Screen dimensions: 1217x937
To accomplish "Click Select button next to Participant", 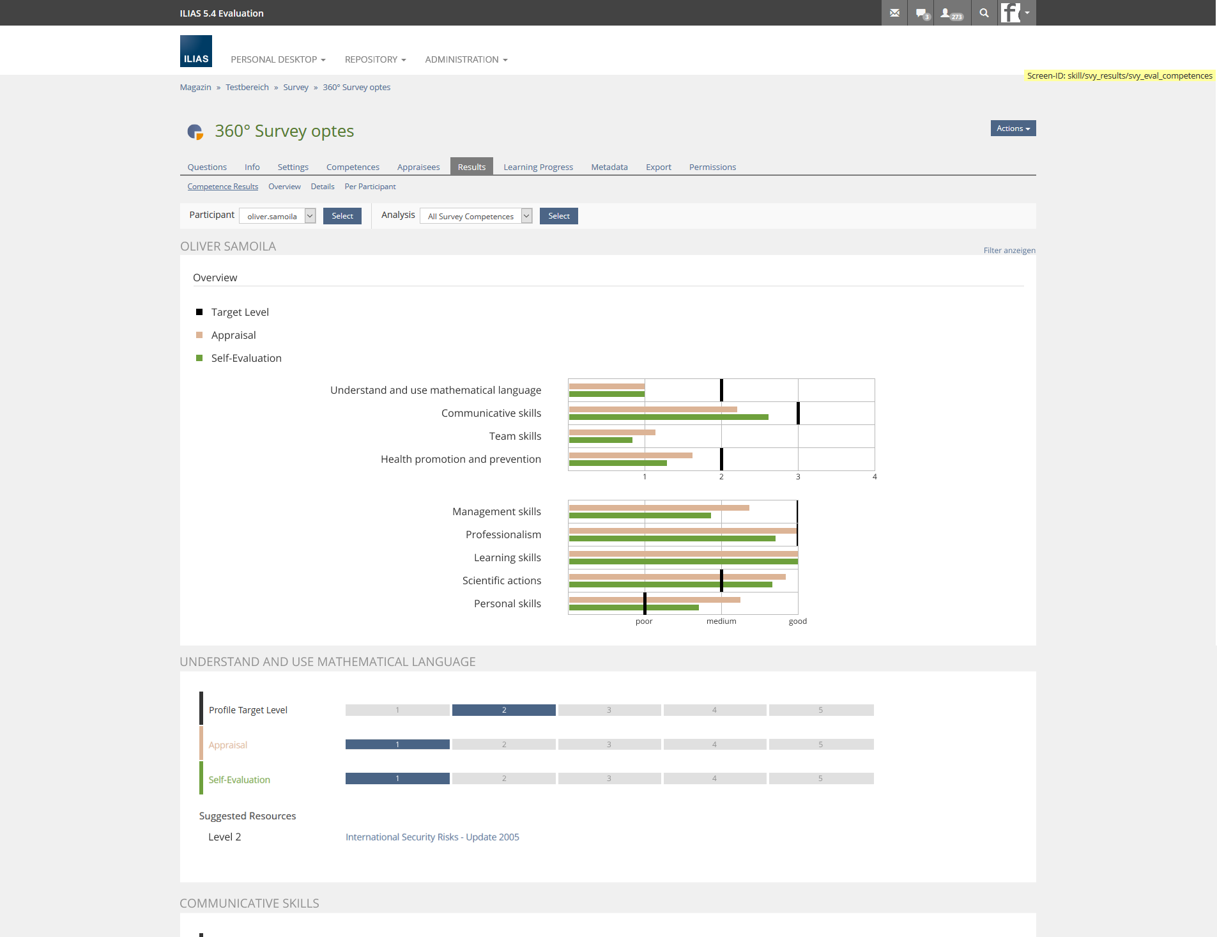I will click(342, 216).
